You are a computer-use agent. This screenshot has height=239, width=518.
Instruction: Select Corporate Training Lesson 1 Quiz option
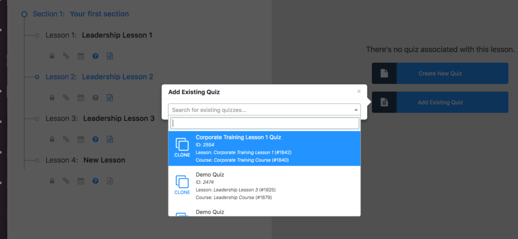coord(264,148)
